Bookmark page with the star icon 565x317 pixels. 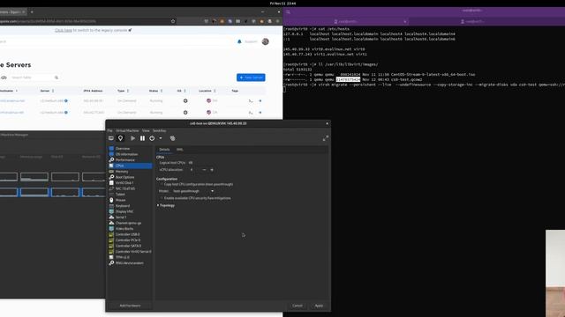tap(173, 21)
